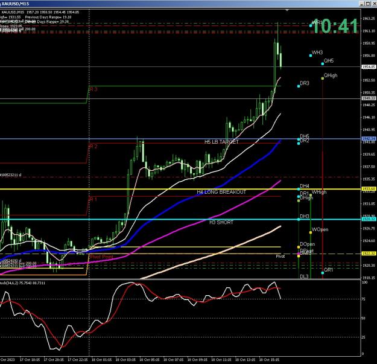This screenshot has width=377, height=364.
Task: Click the #100523211 sl order label
Action: (x=11, y=175)
